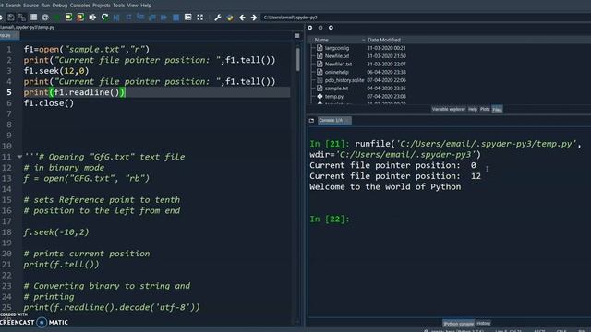Open the Tools menu
This screenshot has width=591, height=332.
pyautogui.click(x=118, y=6)
